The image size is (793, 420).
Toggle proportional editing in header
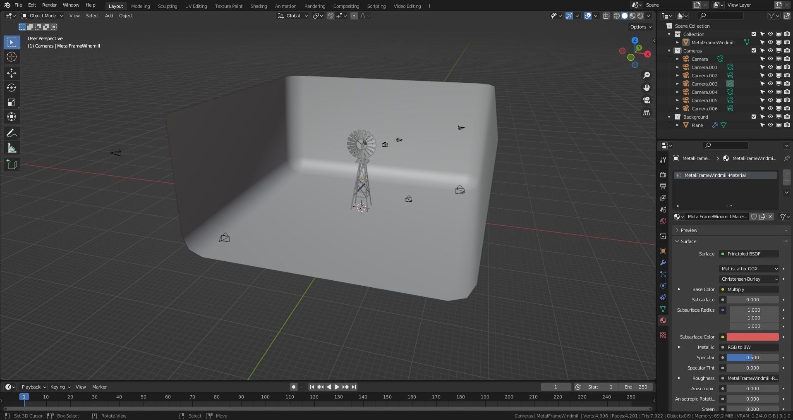coord(354,16)
